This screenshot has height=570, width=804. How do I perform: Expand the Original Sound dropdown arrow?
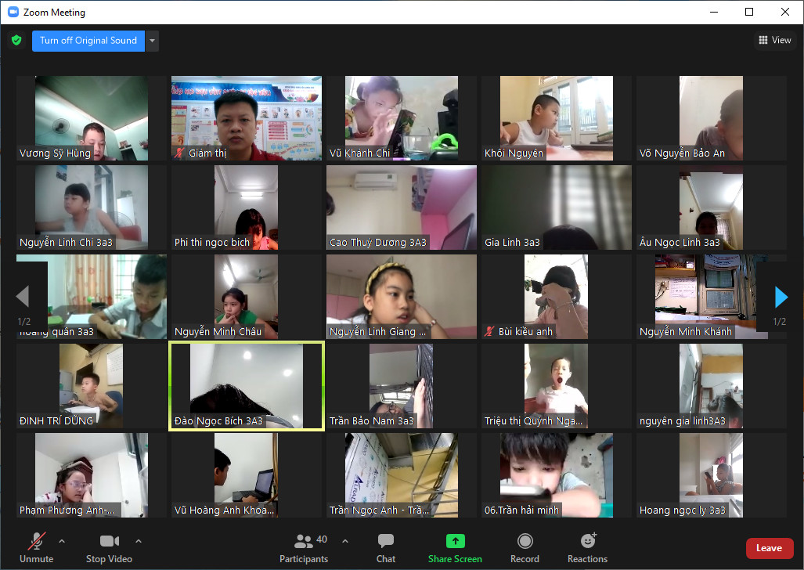153,41
